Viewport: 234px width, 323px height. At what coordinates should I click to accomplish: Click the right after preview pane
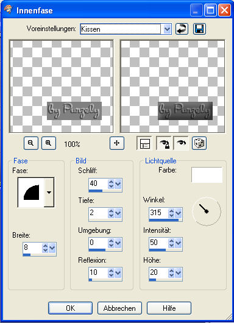click(x=172, y=87)
